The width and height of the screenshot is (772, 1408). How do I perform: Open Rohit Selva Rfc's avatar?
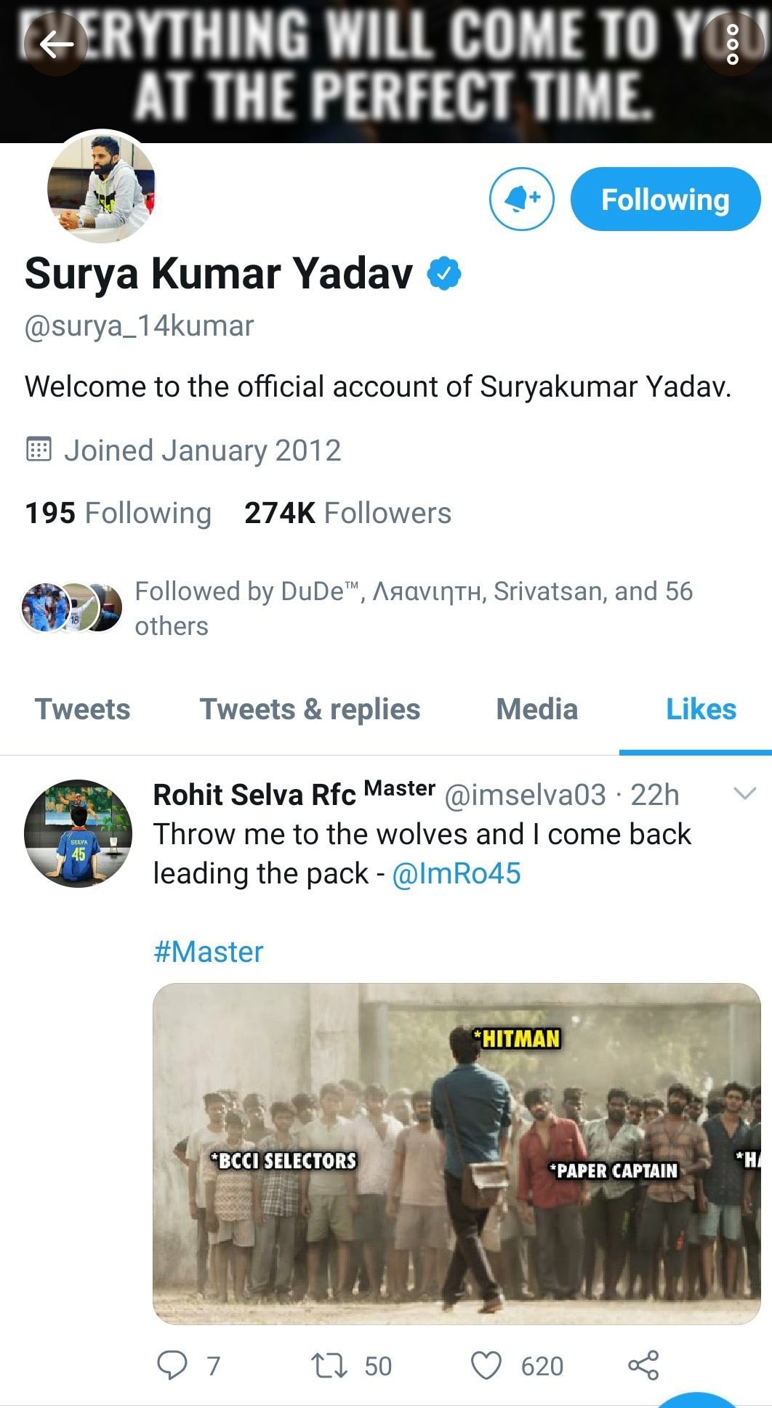78,833
